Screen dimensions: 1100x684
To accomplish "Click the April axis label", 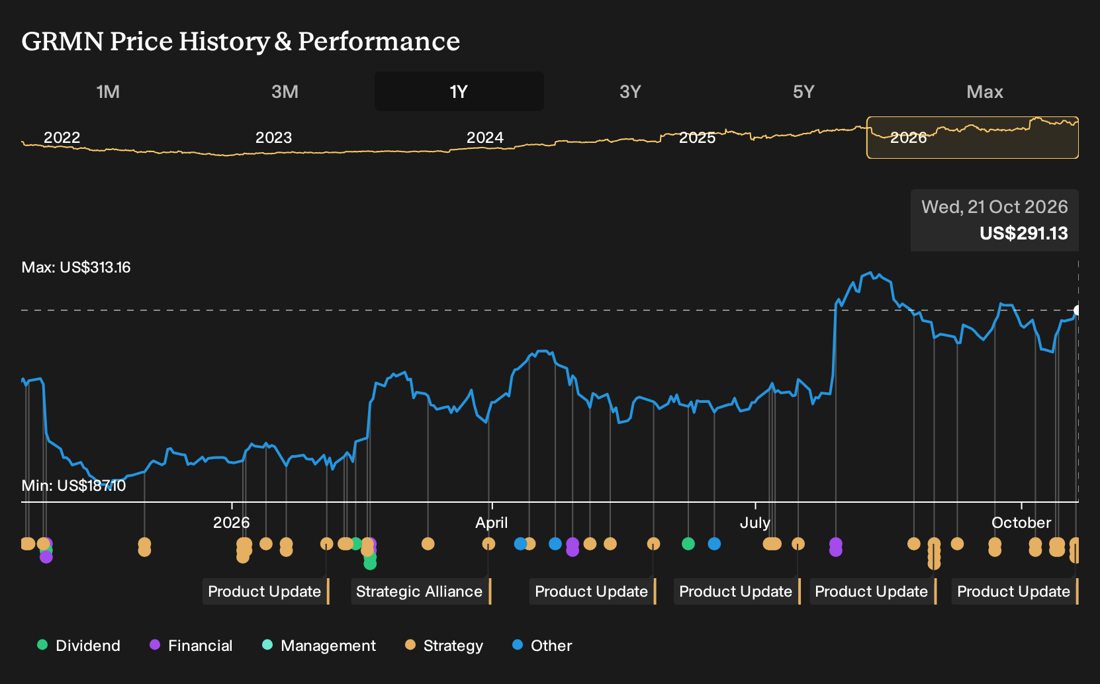I will click(x=492, y=523).
